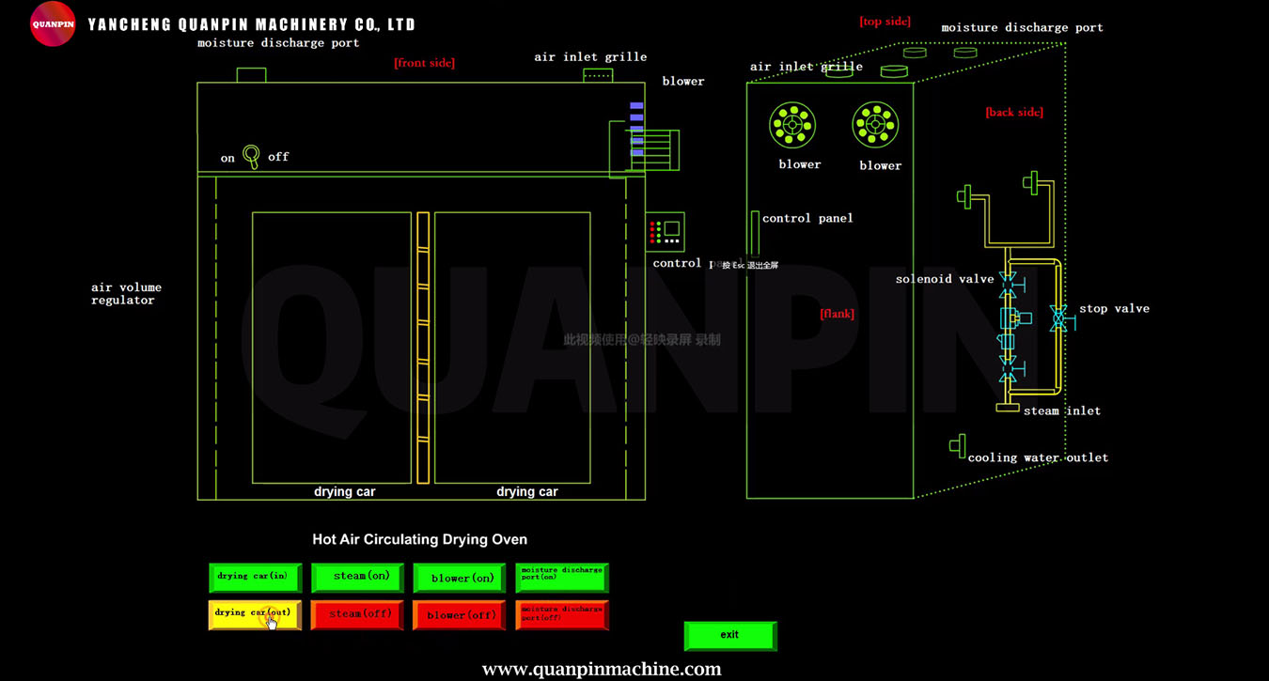The width and height of the screenshot is (1269, 681).
Task: Click the "[top side]" red label
Action: tap(885, 21)
